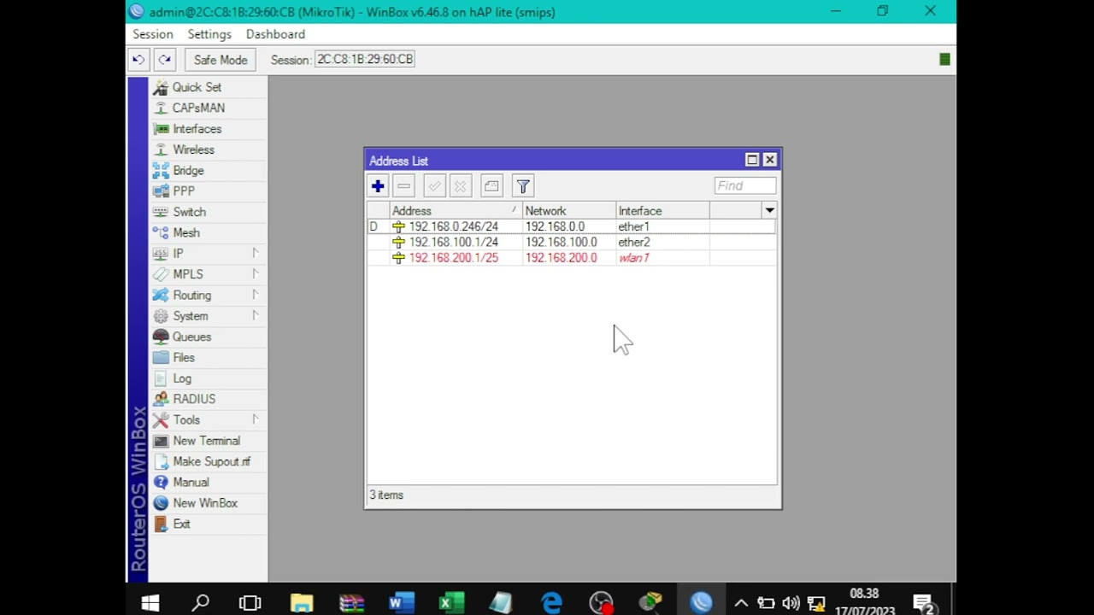
Task: Click network cell 192.168.100.0
Action: point(561,242)
